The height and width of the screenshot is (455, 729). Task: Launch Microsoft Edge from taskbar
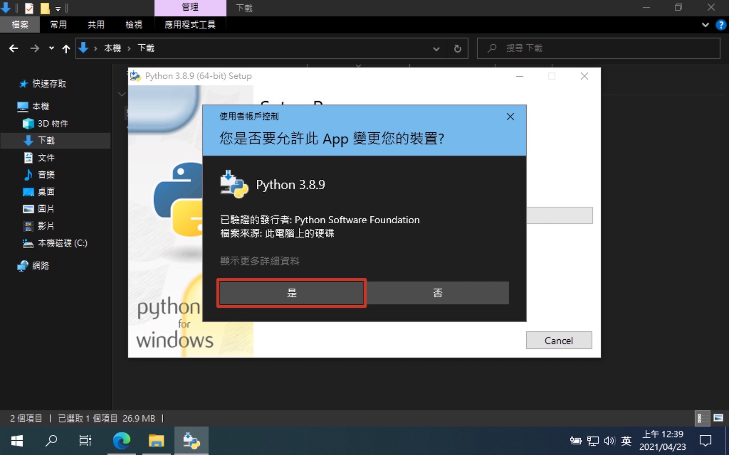121,441
